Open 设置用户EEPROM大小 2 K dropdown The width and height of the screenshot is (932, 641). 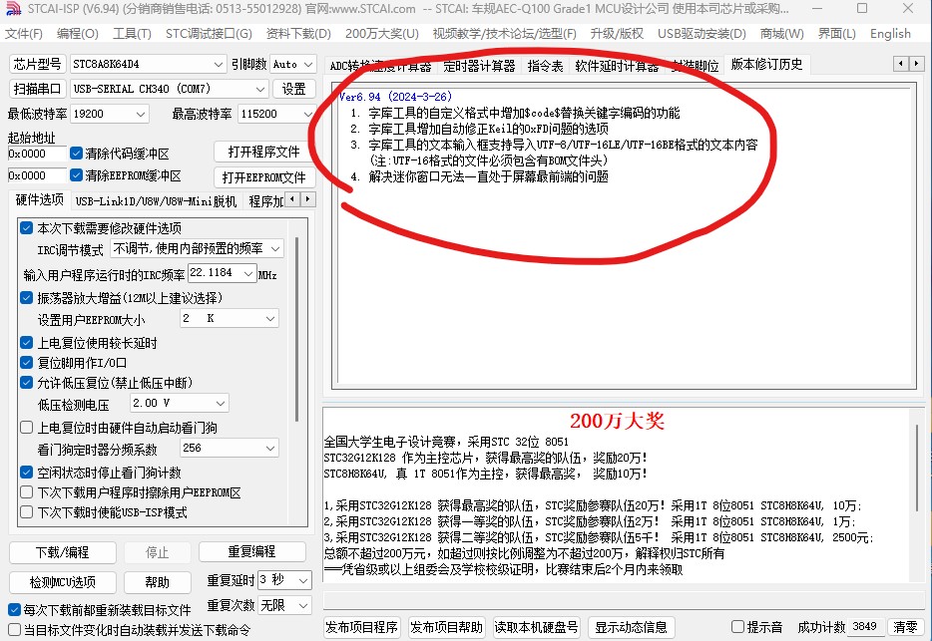(229, 318)
